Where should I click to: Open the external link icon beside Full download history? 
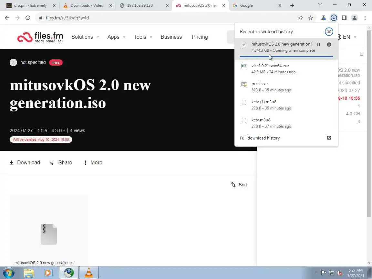(x=329, y=138)
